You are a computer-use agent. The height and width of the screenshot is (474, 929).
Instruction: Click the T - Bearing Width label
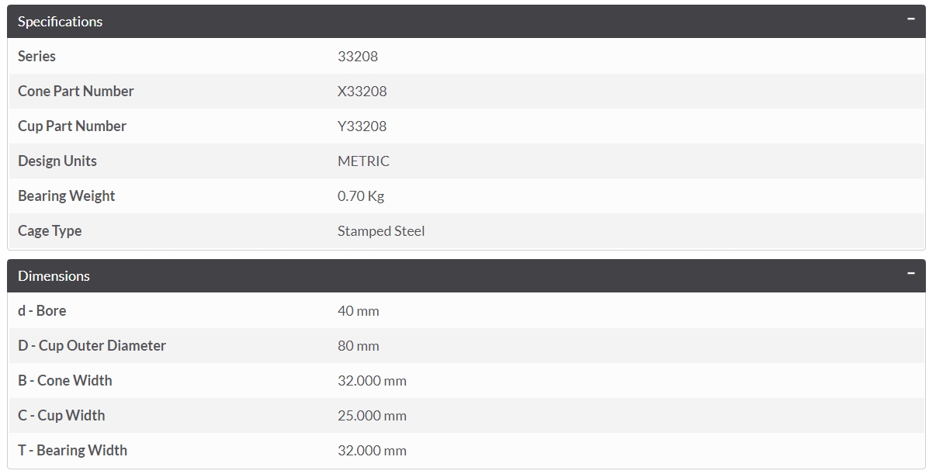click(x=72, y=451)
